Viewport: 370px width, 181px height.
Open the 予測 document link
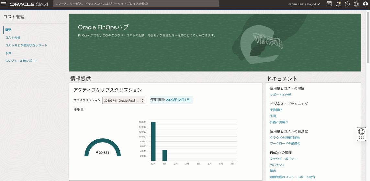pos(273,116)
